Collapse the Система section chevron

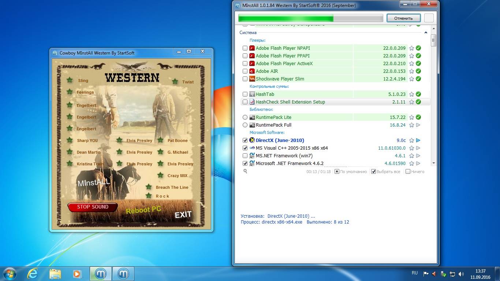426,33
